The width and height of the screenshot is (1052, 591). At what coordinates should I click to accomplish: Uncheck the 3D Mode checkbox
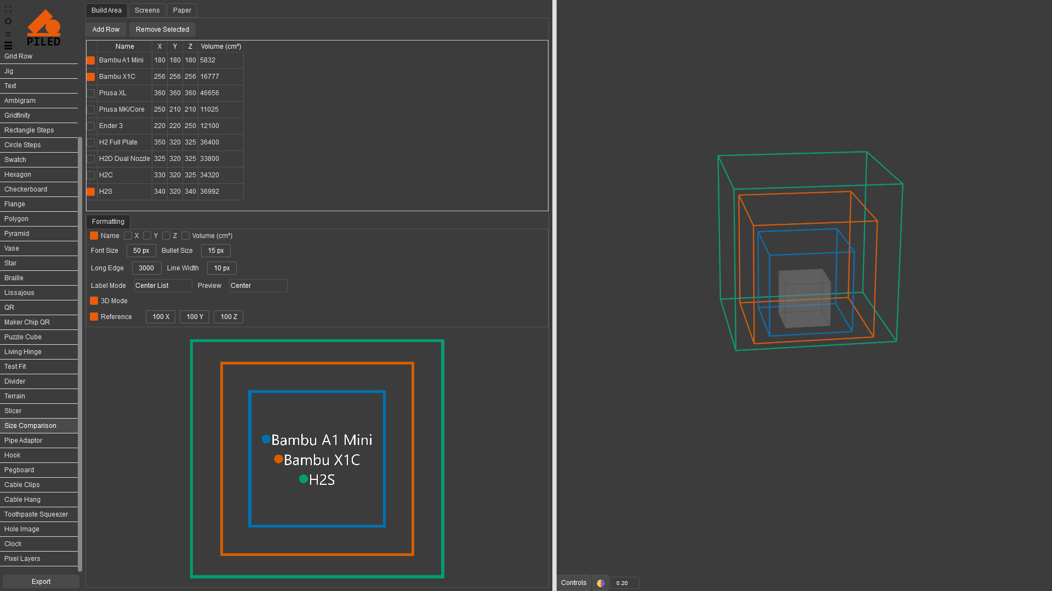click(x=94, y=301)
